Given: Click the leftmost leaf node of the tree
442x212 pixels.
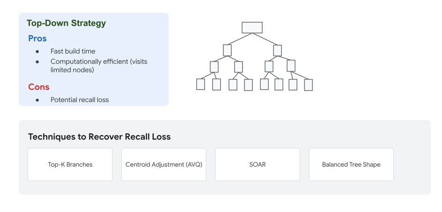Looking at the screenshot, I should [201, 84].
